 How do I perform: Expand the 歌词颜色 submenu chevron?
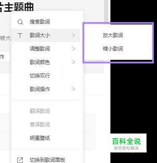click(73, 62)
